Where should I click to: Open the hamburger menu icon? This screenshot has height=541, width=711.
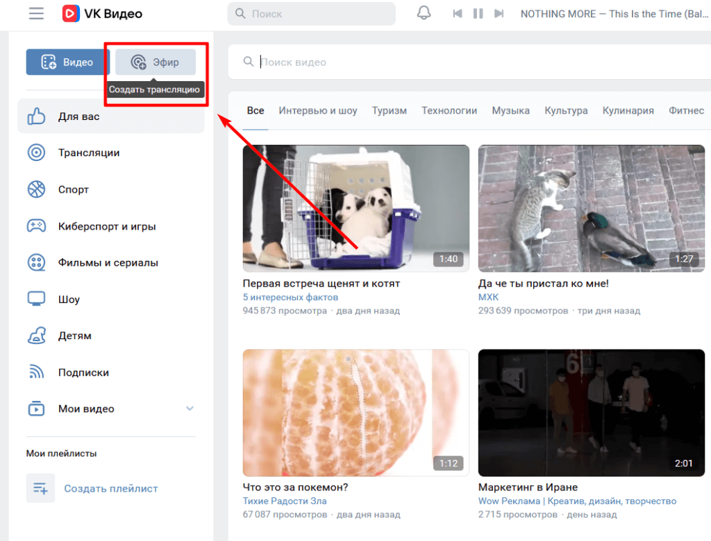[36, 13]
